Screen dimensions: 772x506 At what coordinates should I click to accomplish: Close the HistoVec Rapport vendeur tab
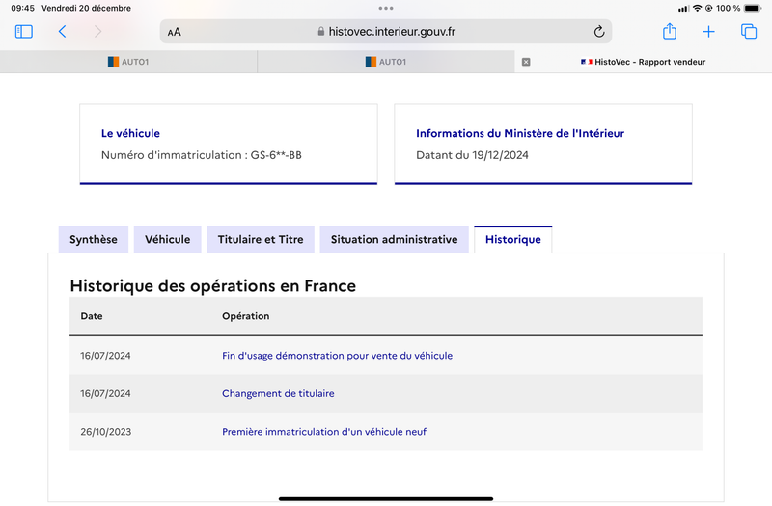point(526,62)
